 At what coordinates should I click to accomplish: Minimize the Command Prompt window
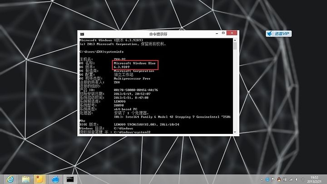click(x=217, y=33)
